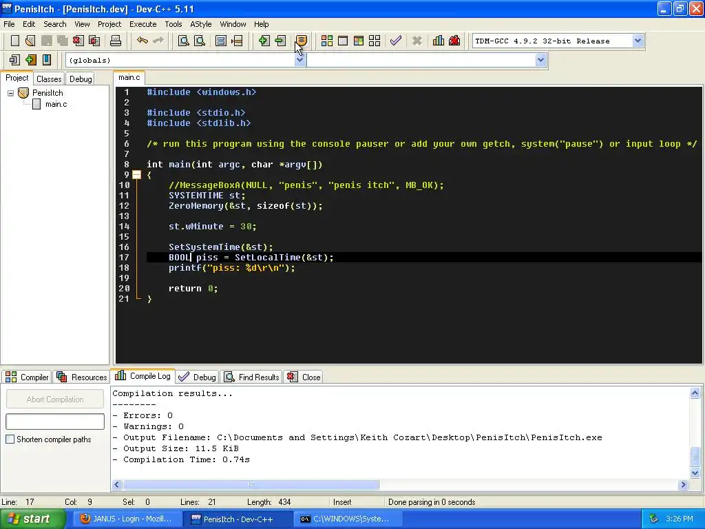Image resolution: width=705 pixels, height=529 pixels.
Task: Collapse the PenisItch project tree node
Action: pyautogui.click(x=10, y=93)
